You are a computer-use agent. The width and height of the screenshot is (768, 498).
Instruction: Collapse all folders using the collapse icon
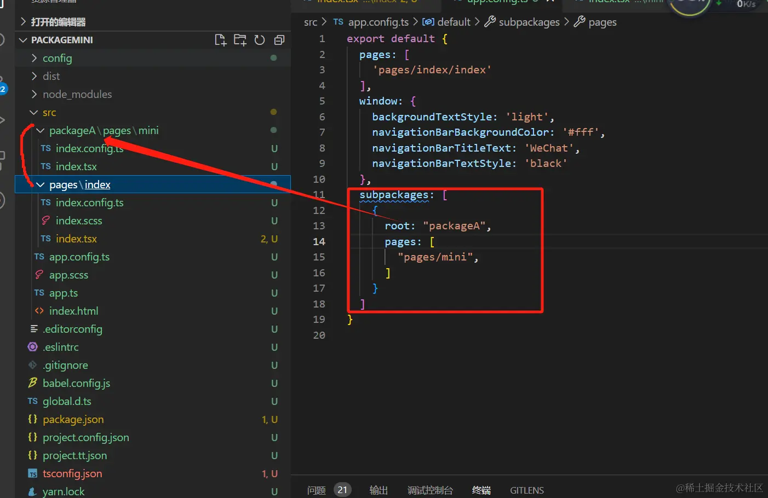pyautogui.click(x=279, y=40)
